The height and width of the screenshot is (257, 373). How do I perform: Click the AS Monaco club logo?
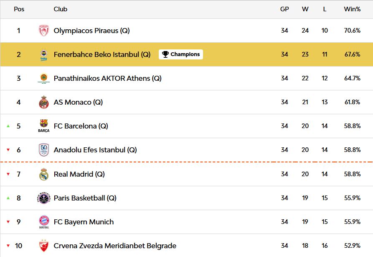click(x=44, y=103)
